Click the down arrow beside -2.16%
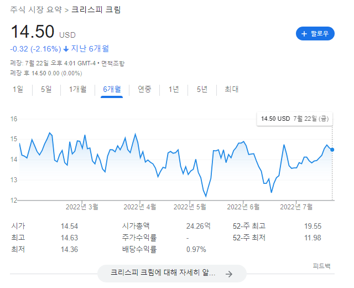Viewport: 354px width, 288px height. tap(66, 49)
